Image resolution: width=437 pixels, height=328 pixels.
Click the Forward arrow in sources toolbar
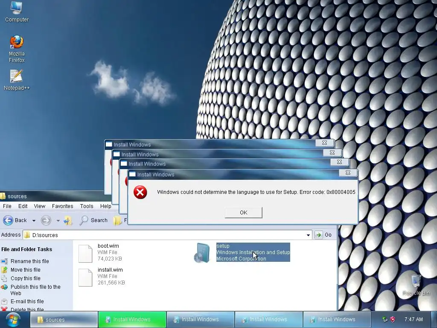pyautogui.click(x=46, y=220)
